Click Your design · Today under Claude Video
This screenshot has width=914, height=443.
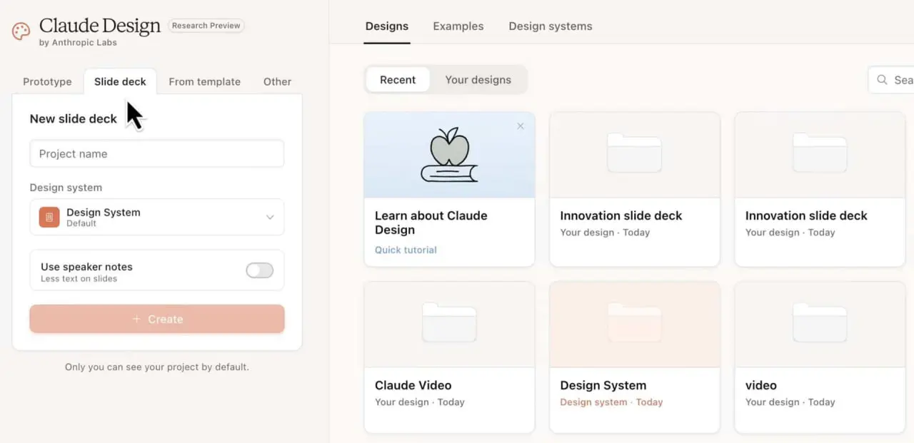[420, 402]
